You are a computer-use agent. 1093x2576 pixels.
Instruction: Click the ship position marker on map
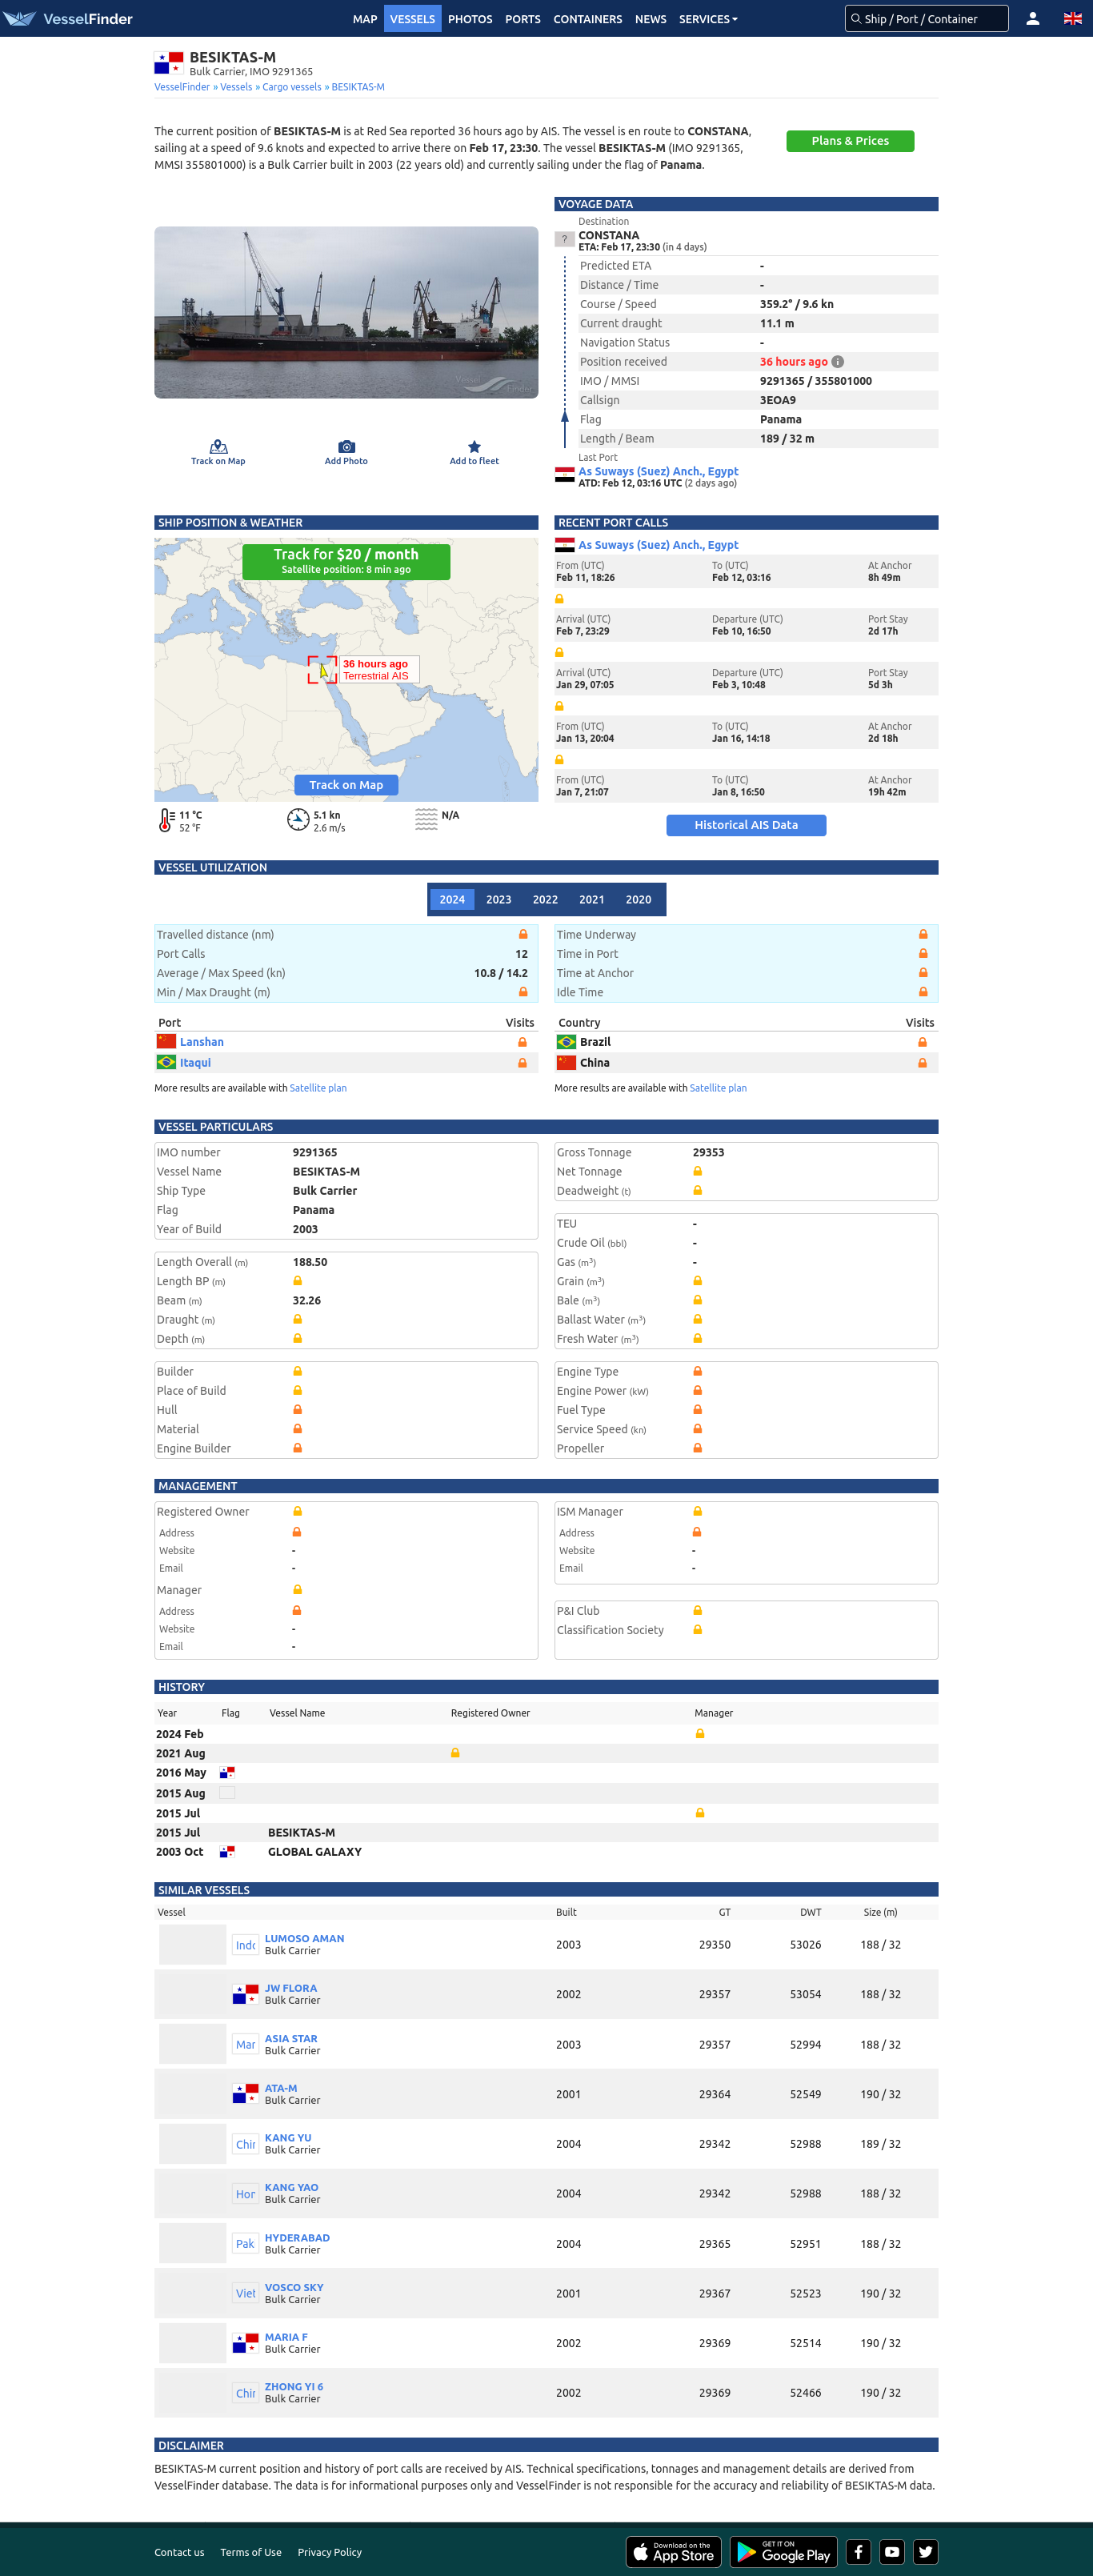322,670
